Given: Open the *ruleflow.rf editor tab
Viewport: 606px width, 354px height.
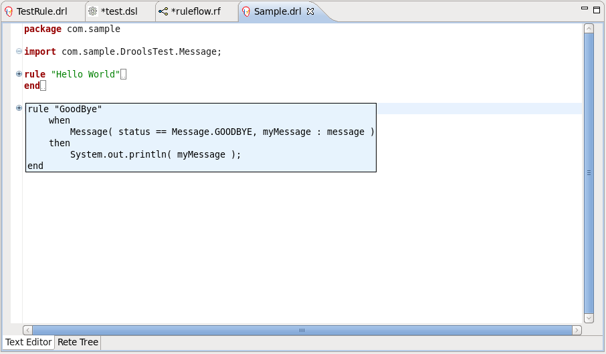Looking at the screenshot, I should [x=195, y=11].
